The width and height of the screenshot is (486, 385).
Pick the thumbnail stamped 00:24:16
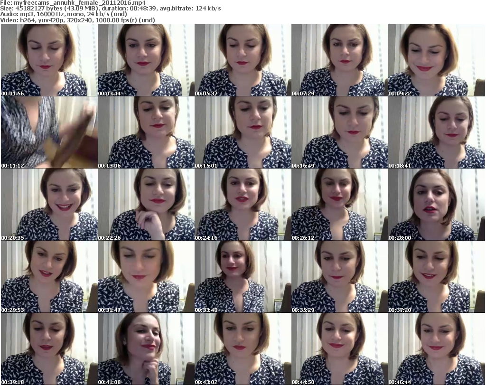[x=243, y=205]
